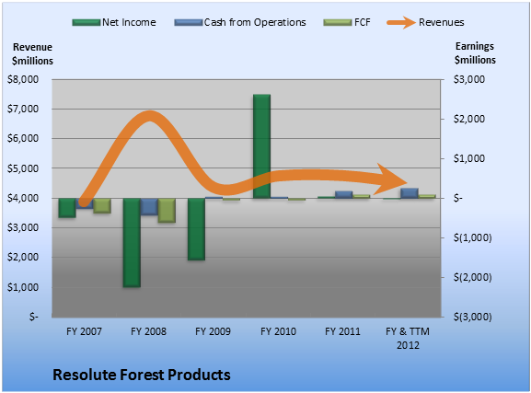Viewport: 531px width, 393px height.
Task: Click the orange Revenues arrow legend icon
Action: point(401,23)
